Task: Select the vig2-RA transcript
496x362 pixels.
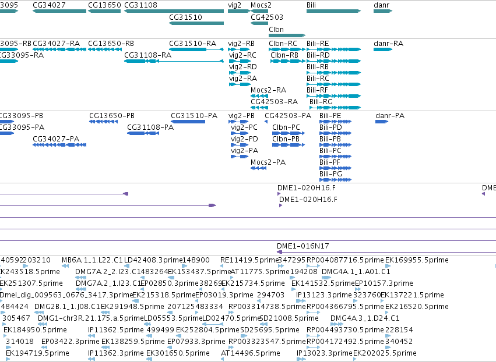Action: [240, 84]
